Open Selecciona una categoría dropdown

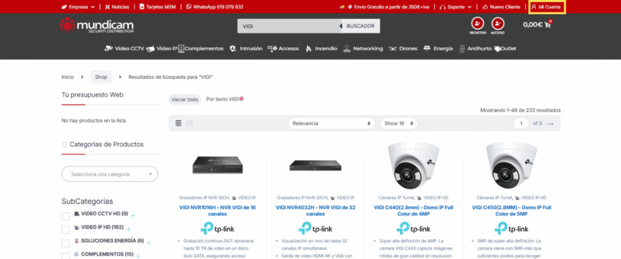click(x=110, y=174)
